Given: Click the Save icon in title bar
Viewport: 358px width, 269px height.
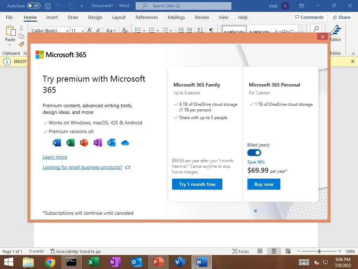Looking at the screenshot, I should (x=48, y=6).
